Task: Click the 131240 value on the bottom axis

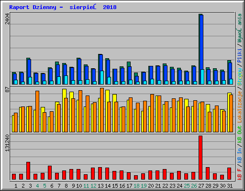Action: tap(7, 143)
